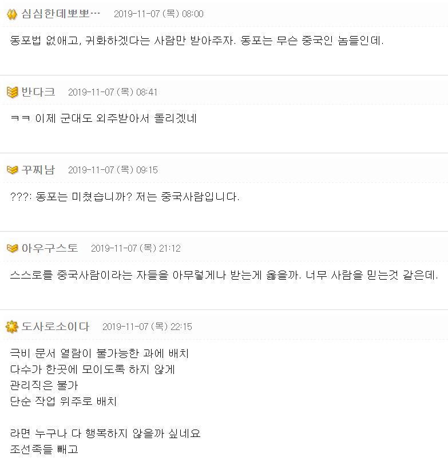Image resolution: width=448 pixels, height=465 pixels.
Task: Open the profile of 도사로소이다
Action: click(x=55, y=327)
